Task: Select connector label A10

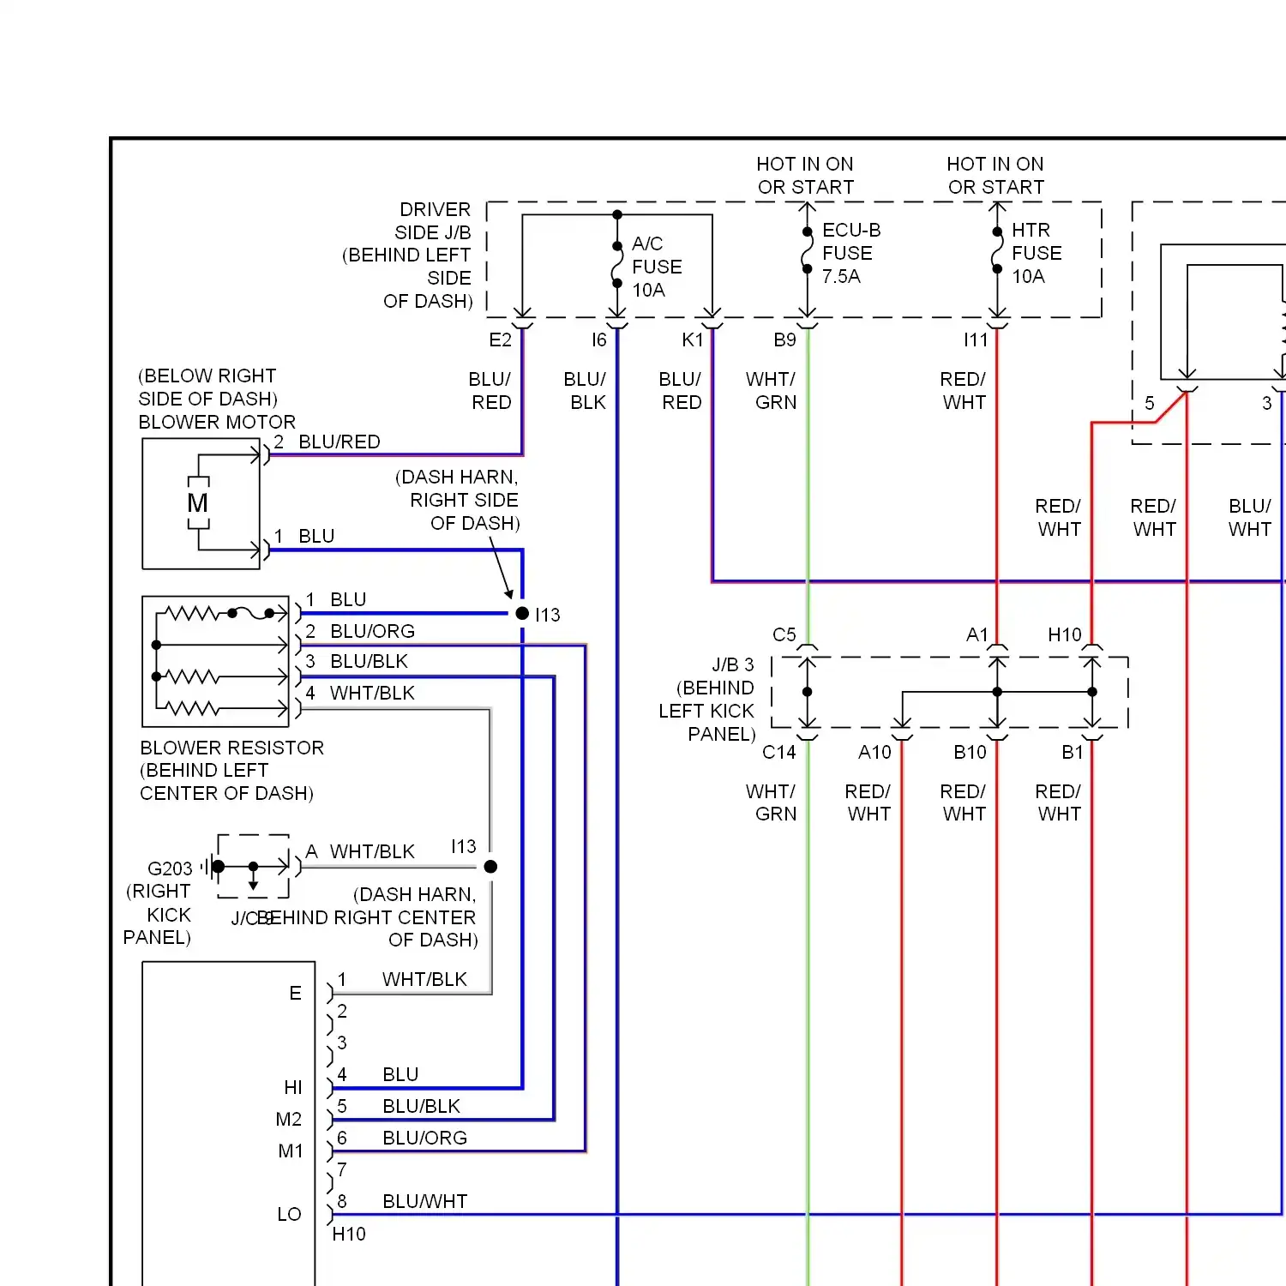Action: tap(875, 752)
